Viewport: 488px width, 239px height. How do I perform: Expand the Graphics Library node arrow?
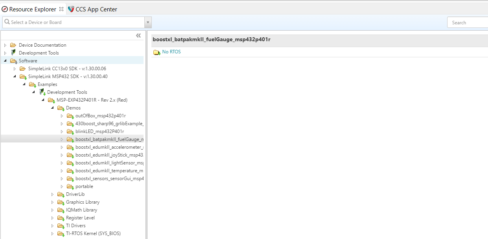(52, 202)
